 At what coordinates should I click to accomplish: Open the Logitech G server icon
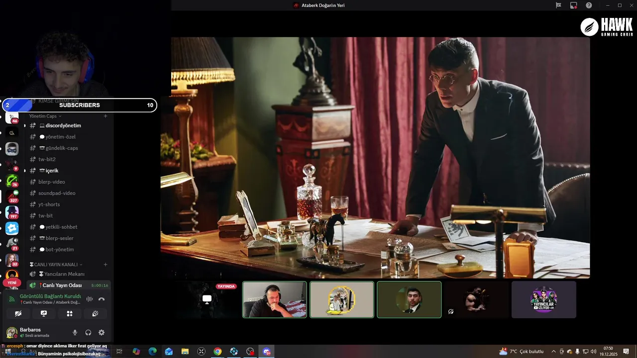point(12,133)
